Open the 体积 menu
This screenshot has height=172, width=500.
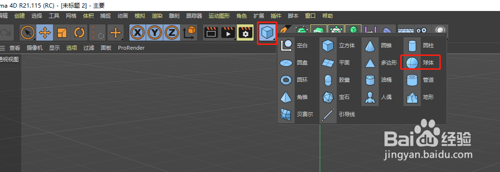coord(88,16)
